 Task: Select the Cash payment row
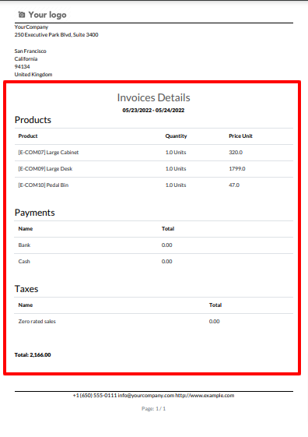(x=153, y=262)
